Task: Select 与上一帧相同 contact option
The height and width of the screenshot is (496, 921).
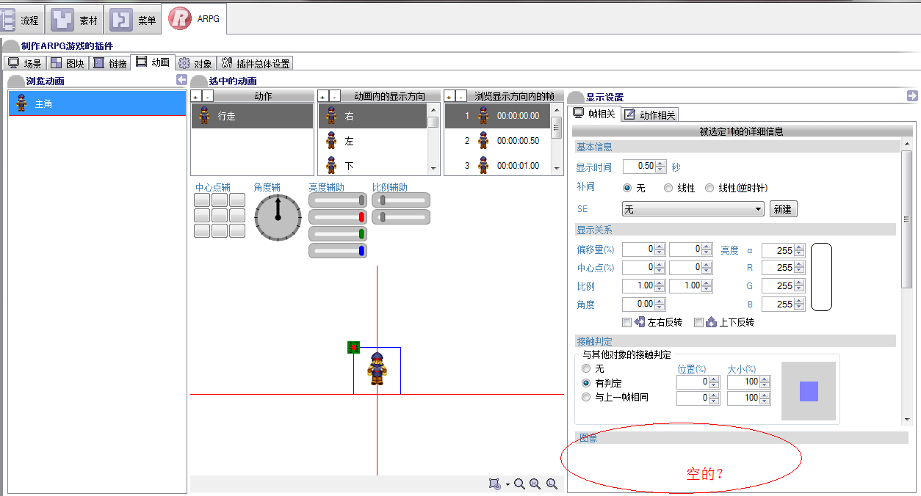Action: coord(586,397)
